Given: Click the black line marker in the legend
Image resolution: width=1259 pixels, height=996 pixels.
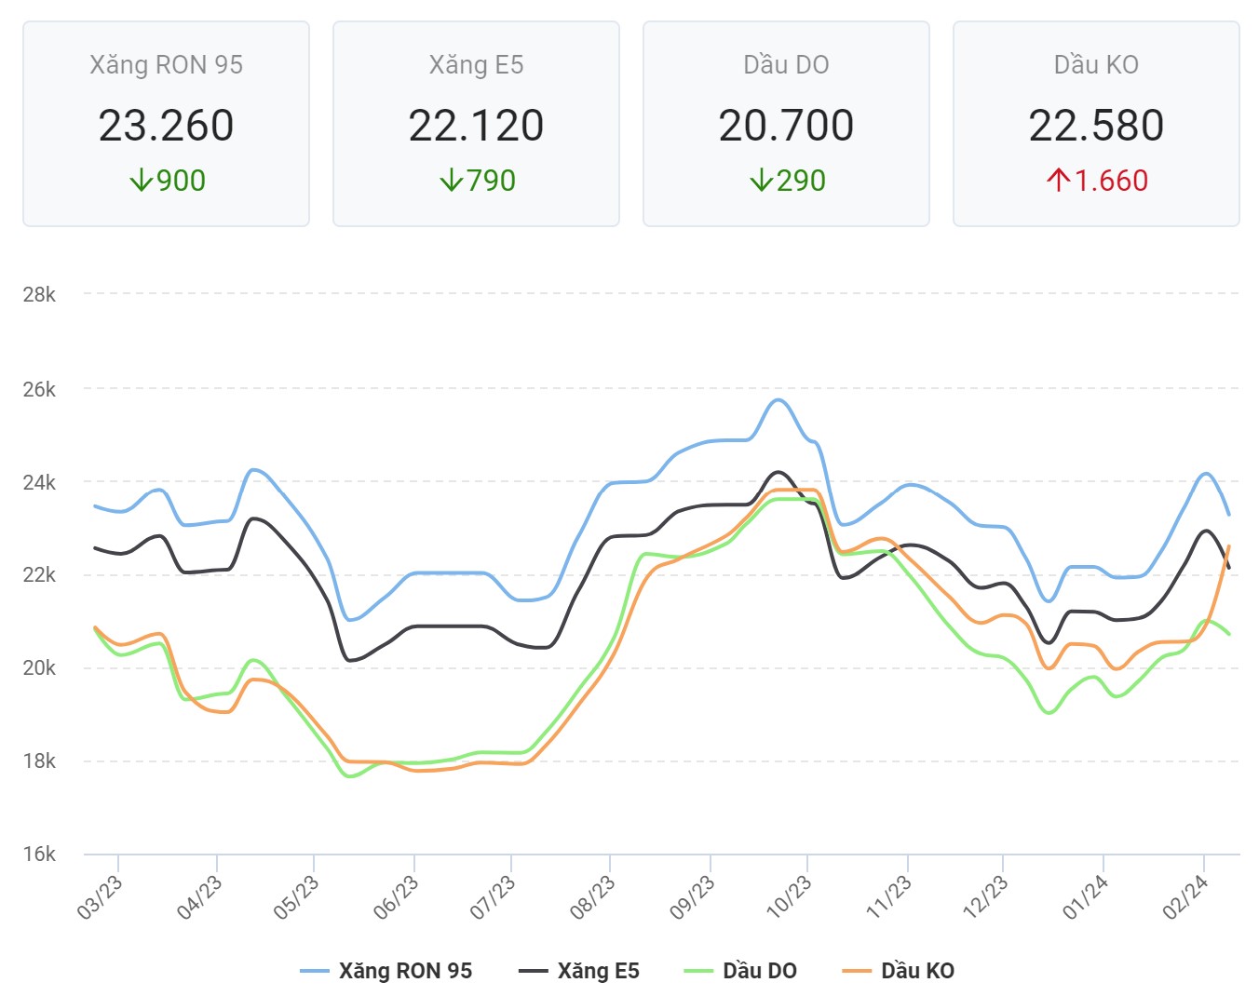Looking at the screenshot, I should (x=533, y=971).
